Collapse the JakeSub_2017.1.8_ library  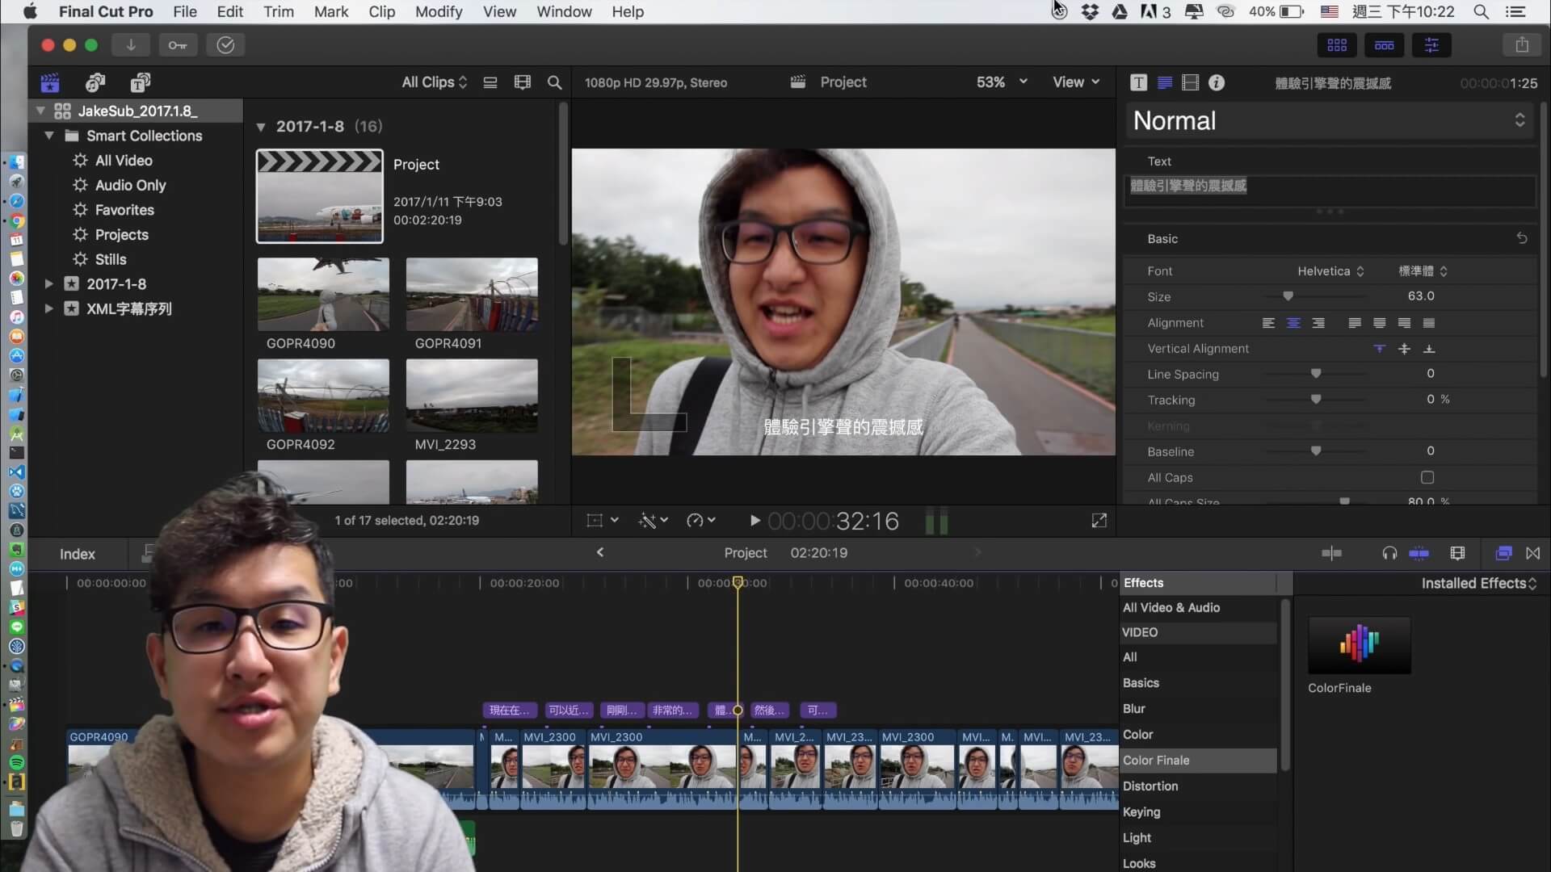(x=40, y=111)
